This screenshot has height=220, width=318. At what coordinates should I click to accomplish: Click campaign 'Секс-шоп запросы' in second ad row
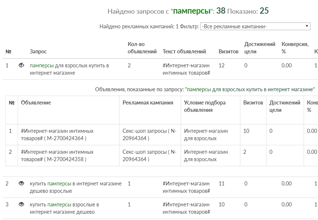tap(149, 156)
